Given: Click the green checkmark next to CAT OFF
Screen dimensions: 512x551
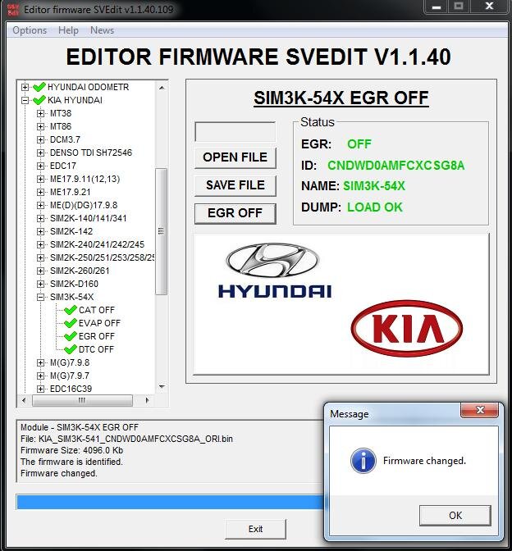Looking at the screenshot, I should 71,310.
